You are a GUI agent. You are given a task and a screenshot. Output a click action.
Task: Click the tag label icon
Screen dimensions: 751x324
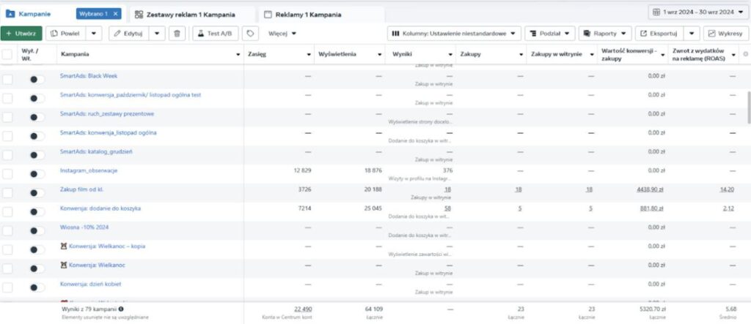coord(251,33)
